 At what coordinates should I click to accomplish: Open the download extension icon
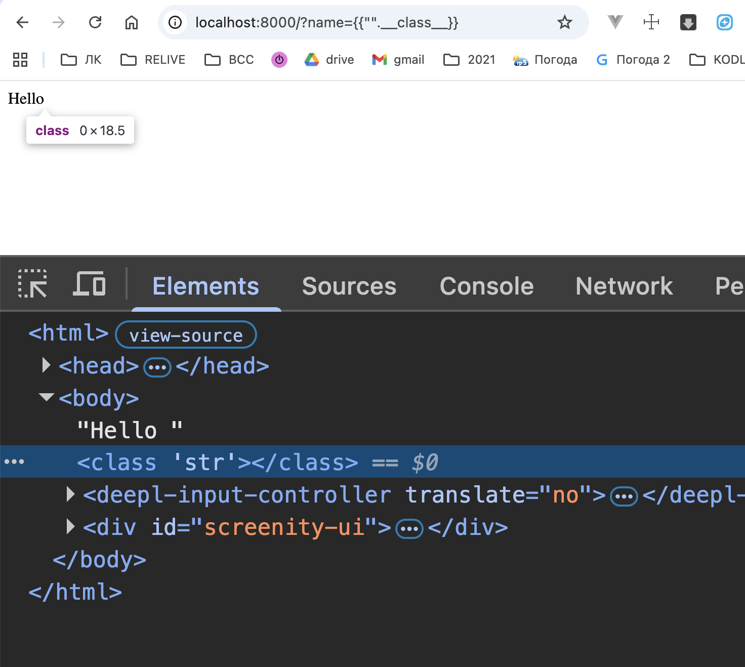click(x=688, y=22)
